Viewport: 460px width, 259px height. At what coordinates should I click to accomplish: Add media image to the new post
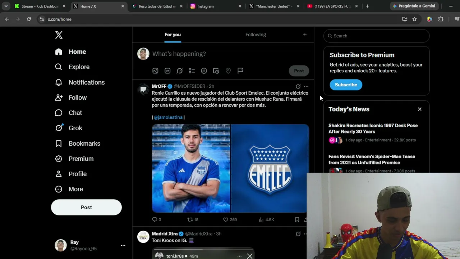point(155,71)
